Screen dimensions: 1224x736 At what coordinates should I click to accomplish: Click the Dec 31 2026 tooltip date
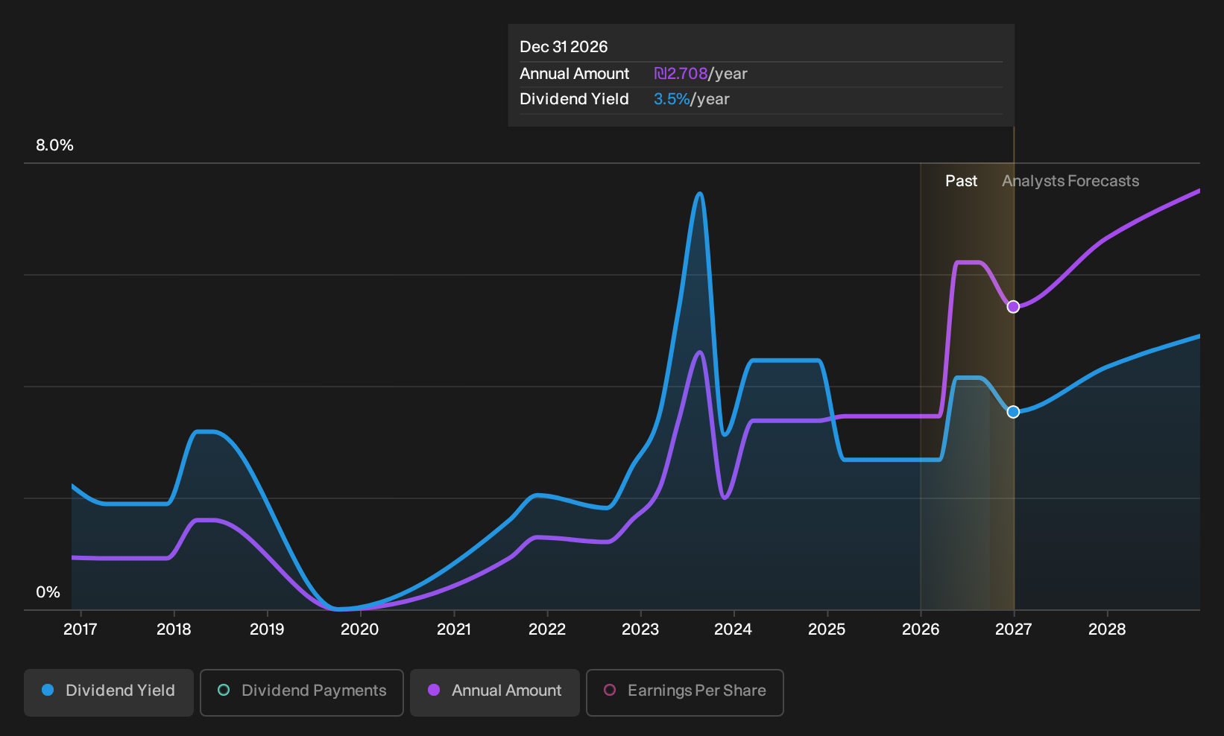point(564,47)
